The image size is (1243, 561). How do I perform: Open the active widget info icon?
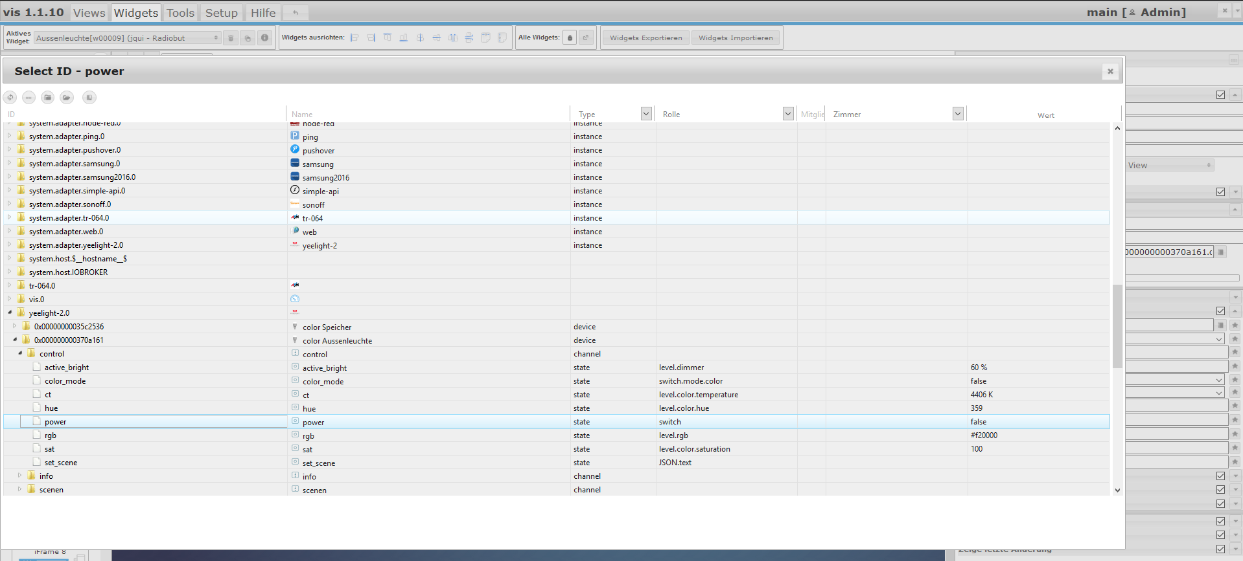click(x=264, y=38)
